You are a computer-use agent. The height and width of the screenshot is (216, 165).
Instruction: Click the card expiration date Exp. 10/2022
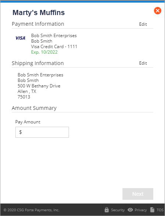(x=44, y=52)
